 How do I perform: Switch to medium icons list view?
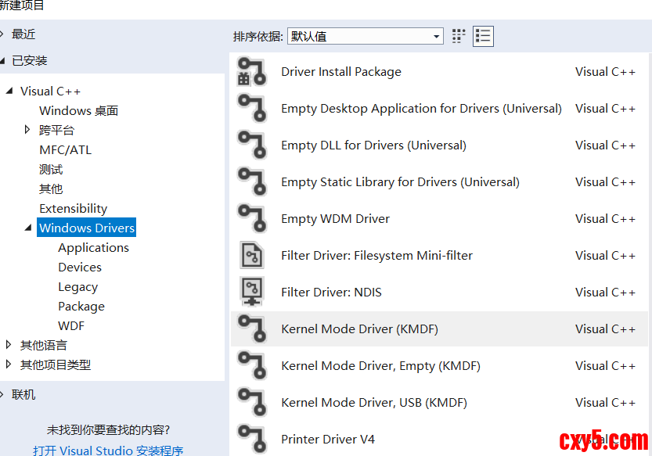483,36
